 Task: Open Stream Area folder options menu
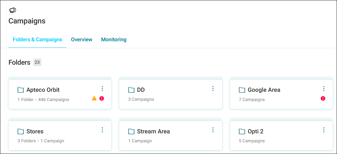pyautogui.click(x=213, y=130)
